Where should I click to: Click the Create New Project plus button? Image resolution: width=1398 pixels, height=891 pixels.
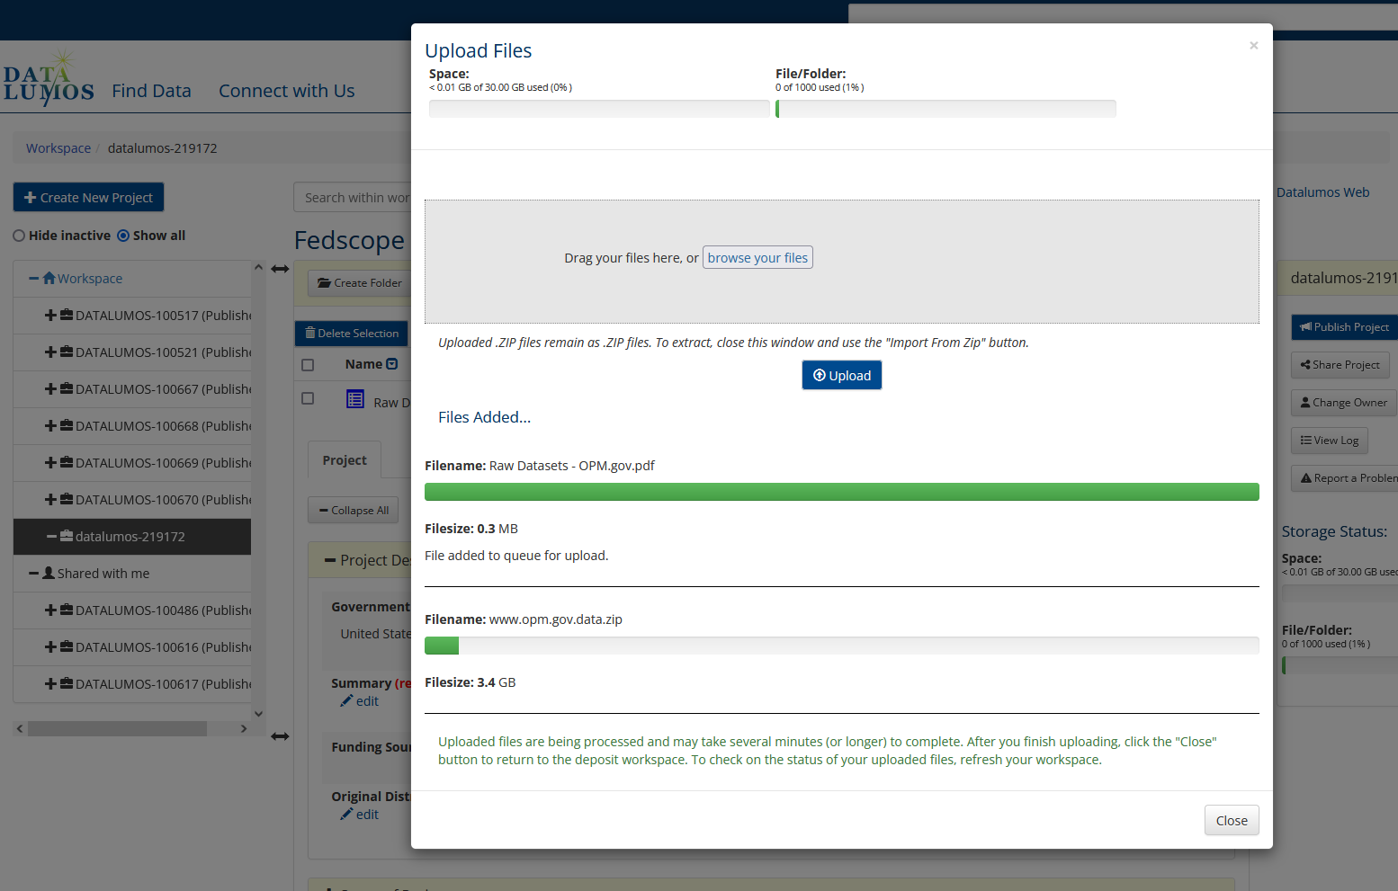click(x=88, y=198)
